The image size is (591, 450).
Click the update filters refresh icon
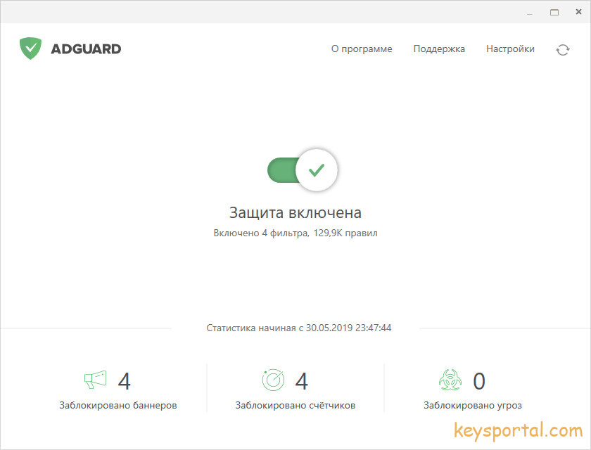tap(562, 49)
